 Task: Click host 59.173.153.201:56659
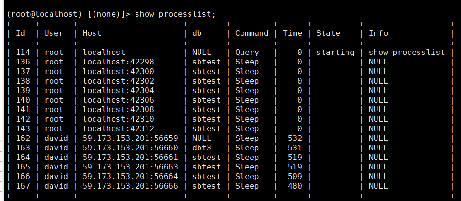[130, 138]
